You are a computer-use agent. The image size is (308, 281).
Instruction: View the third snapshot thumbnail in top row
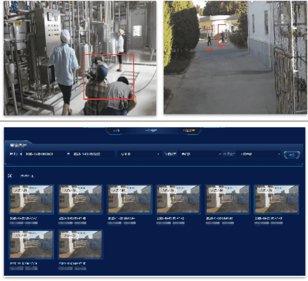[129, 199]
